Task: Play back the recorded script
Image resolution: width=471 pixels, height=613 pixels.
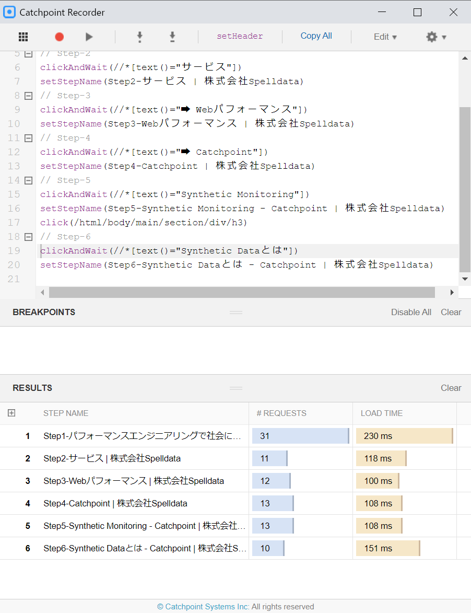Action: pyautogui.click(x=89, y=37)
